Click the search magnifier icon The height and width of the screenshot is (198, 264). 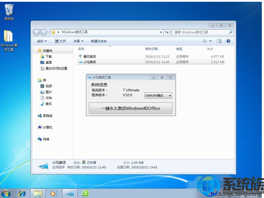pyautogui.click(x=231, y=32)
